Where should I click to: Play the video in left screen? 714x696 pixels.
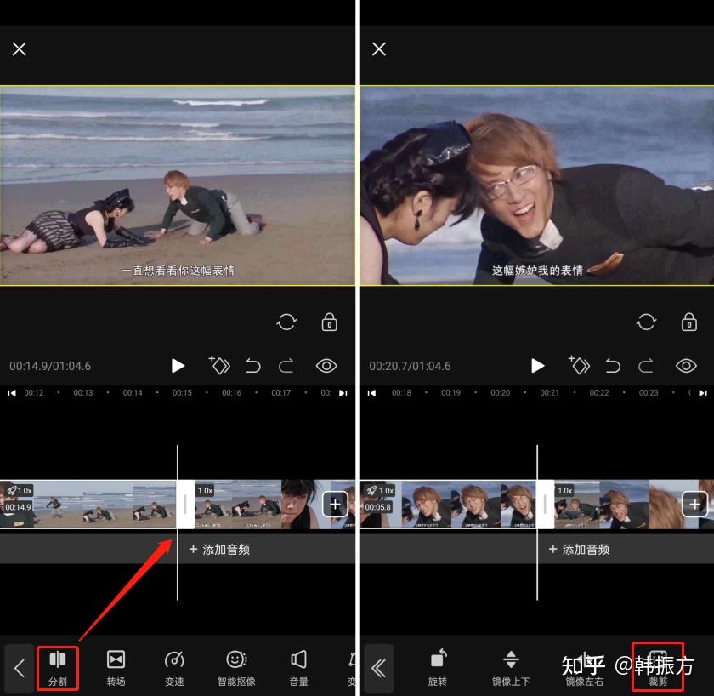tap(178, 366)
